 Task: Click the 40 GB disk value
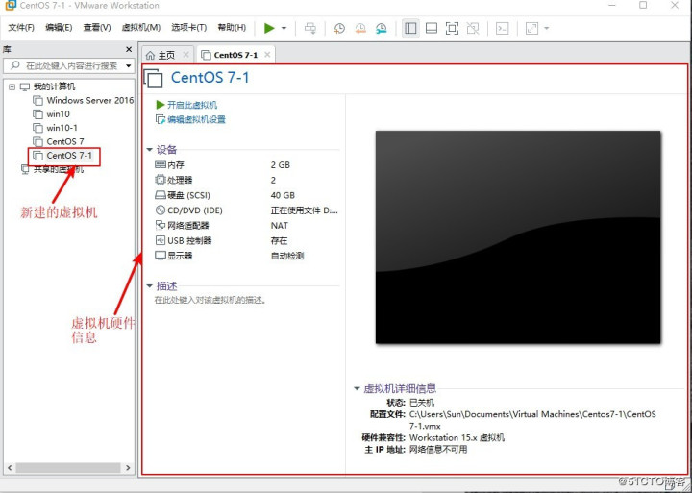tap(283, 195)
